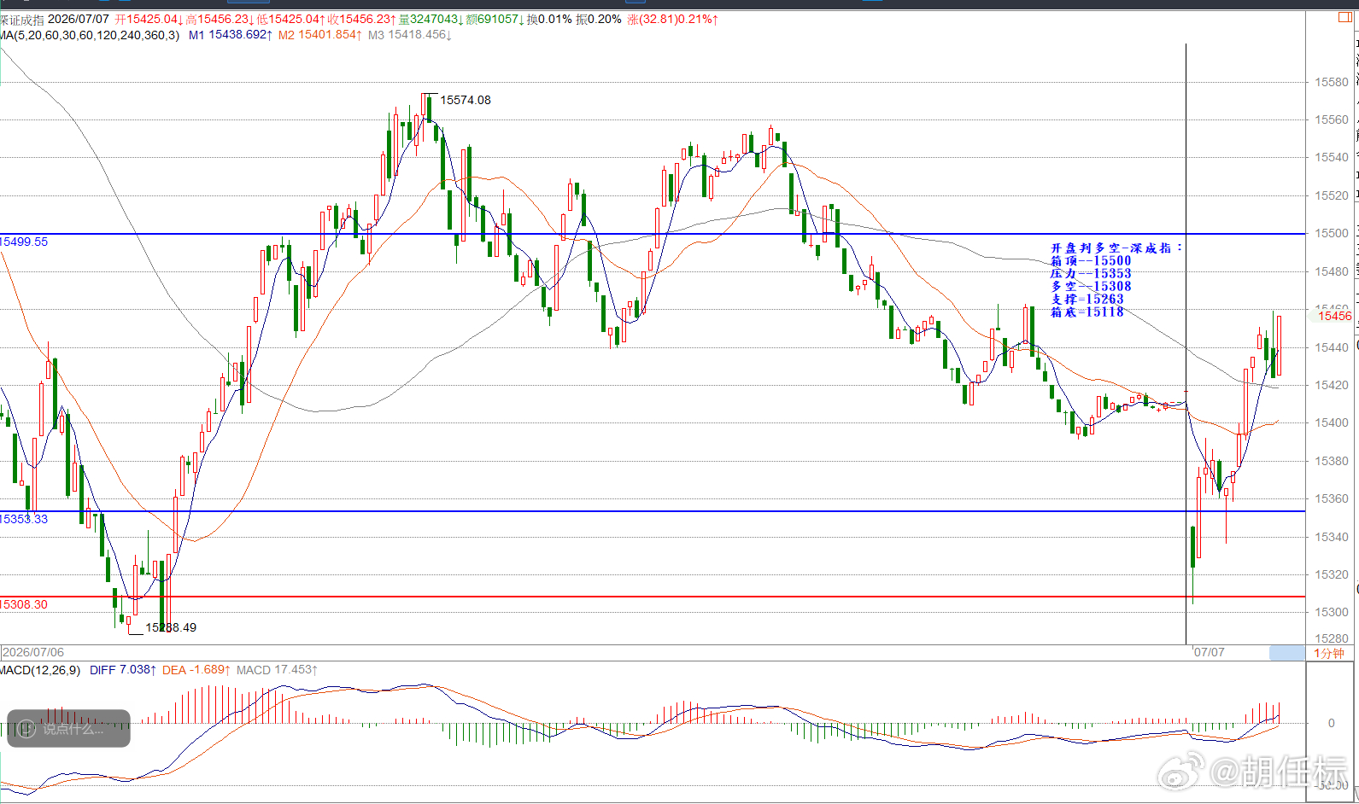
Task: Open the 1分钟 period selector
Action: (x=1328, y=653)
